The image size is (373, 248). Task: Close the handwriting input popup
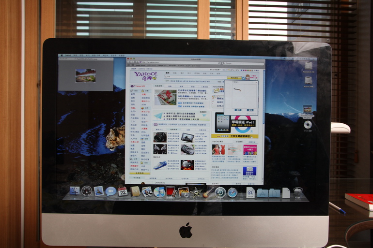pos(256,82)
